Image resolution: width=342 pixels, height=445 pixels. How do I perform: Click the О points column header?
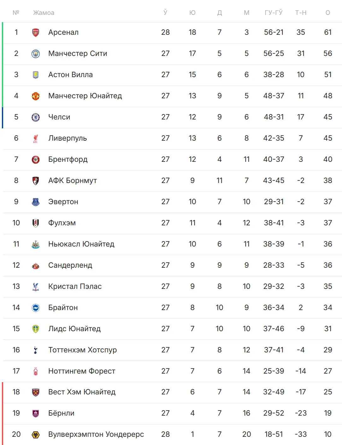[328, 13]
